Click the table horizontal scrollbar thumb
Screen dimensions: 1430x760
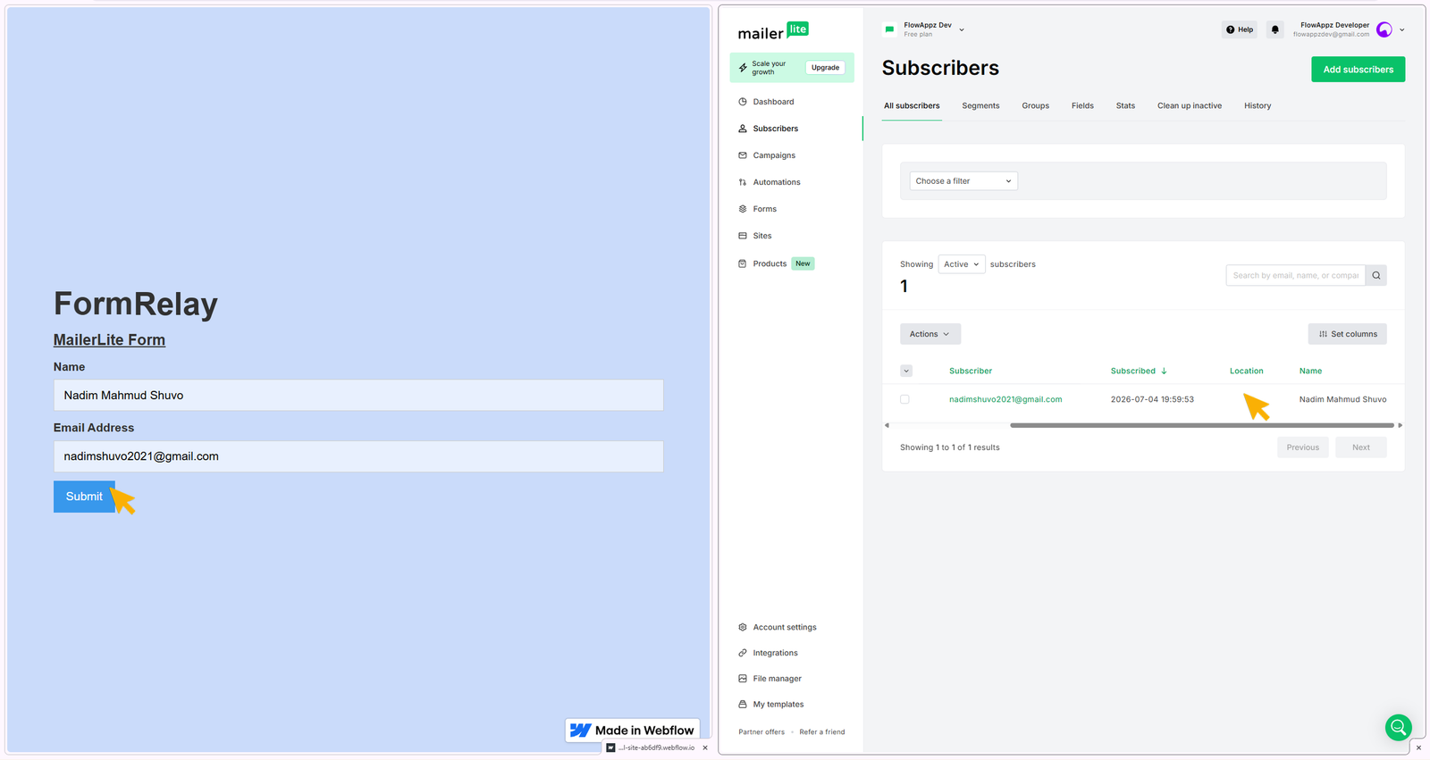[1202, 425]
